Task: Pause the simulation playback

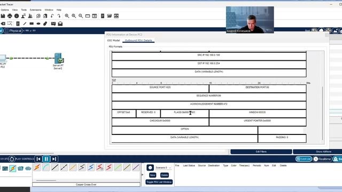Action: pos(46,159)
